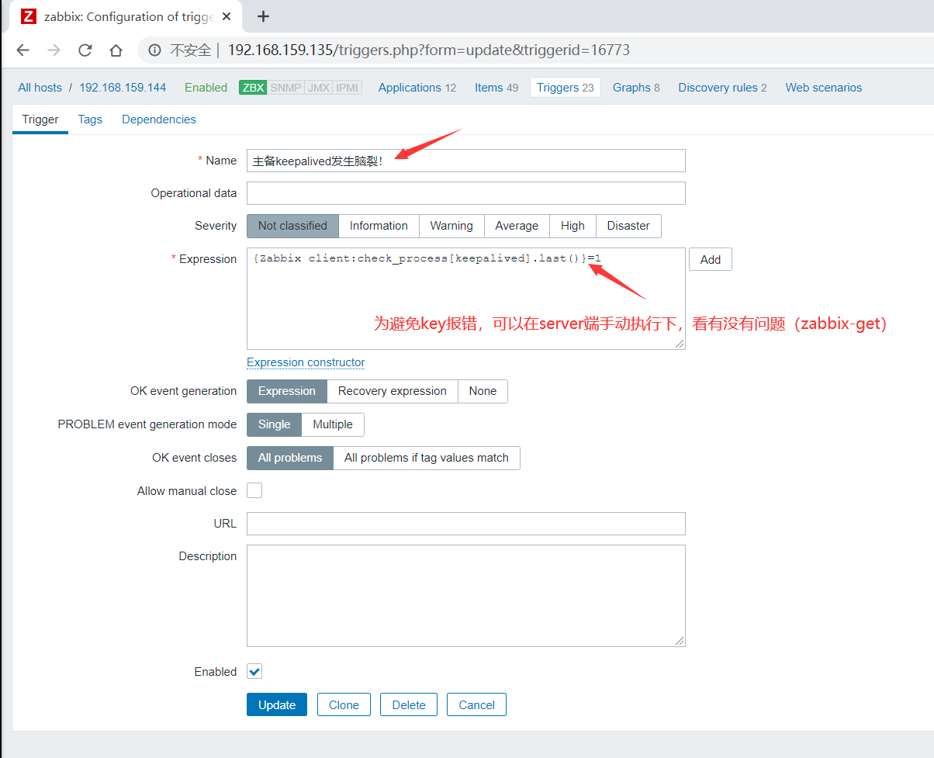Screen dimensions: 934x758
Task: Open the Expression constructor link
Action: 306,362
